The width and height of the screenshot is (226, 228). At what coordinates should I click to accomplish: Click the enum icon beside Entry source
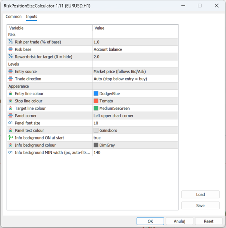tap(11, 71)
